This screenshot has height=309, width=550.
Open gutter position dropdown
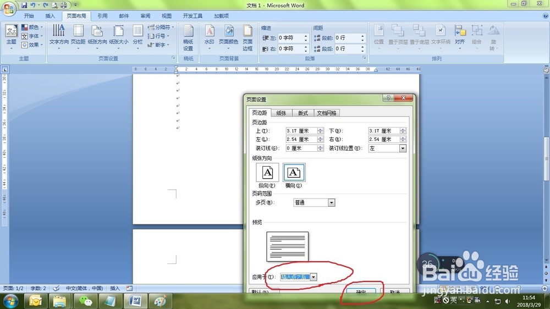pos(403,148)
